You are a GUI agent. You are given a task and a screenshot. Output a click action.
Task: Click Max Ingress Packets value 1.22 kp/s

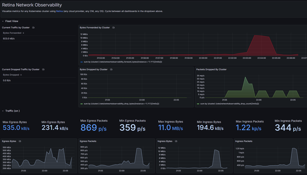point(249,128)
